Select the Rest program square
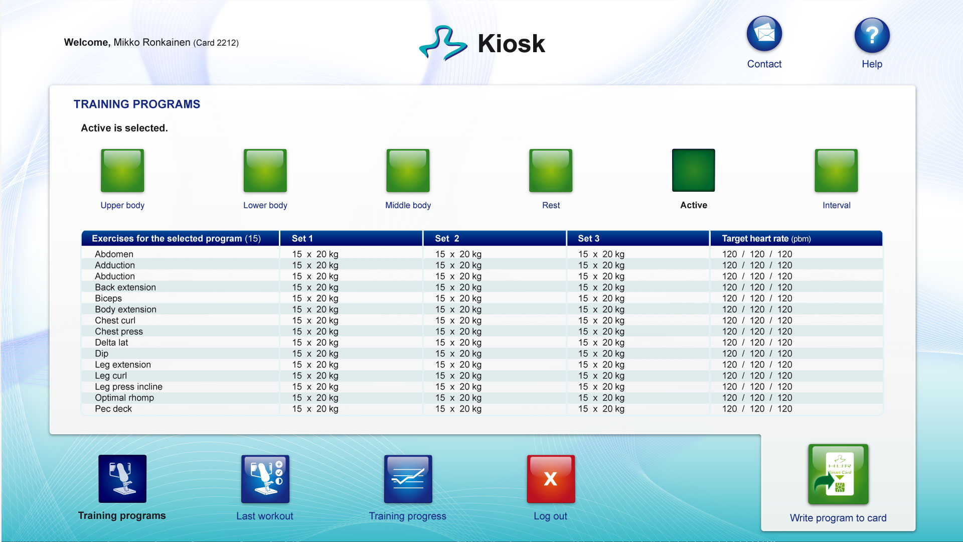The height and width of the screenshot is (542, 963). [x=551, y=171]
